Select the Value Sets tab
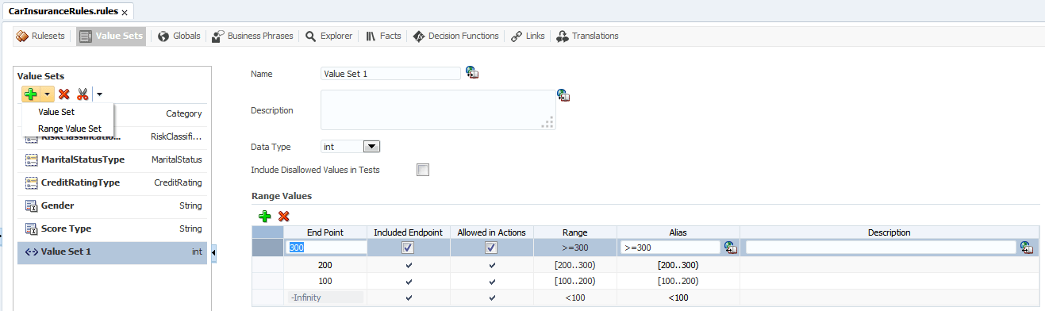This screenshot has height=311, width=1045. click(x=111, y=36)
